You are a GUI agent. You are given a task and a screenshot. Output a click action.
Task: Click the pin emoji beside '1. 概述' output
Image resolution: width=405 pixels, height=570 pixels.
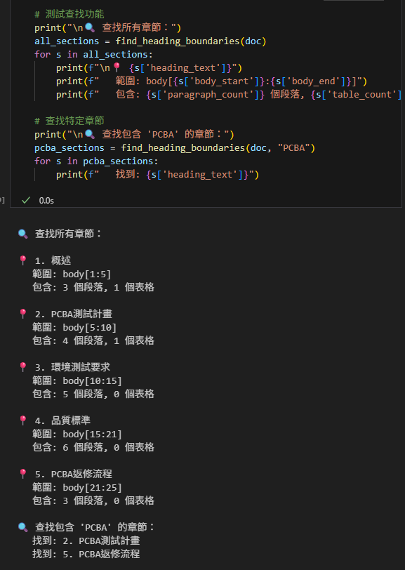[x=23, y=260]
